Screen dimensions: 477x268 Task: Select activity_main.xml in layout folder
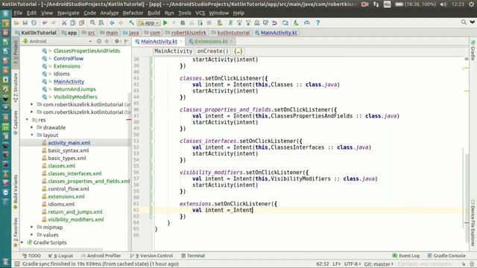coord(69,143)
